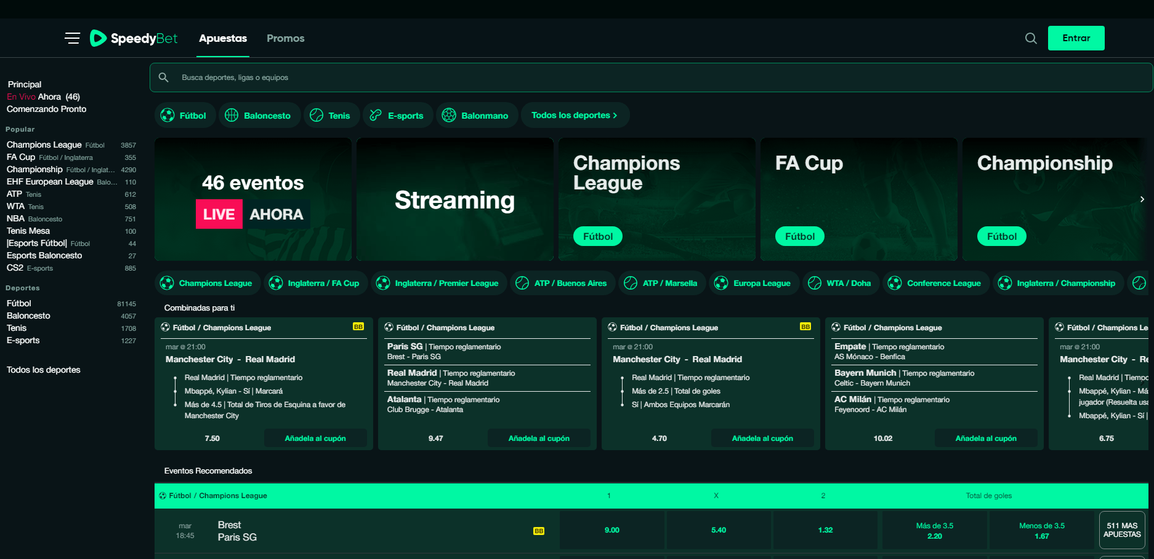Select the Apuestas tab

click(223, 38)
